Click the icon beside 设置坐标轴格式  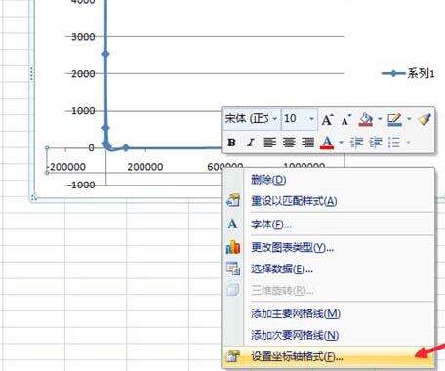pyautogui.click(x=233, y=356)
